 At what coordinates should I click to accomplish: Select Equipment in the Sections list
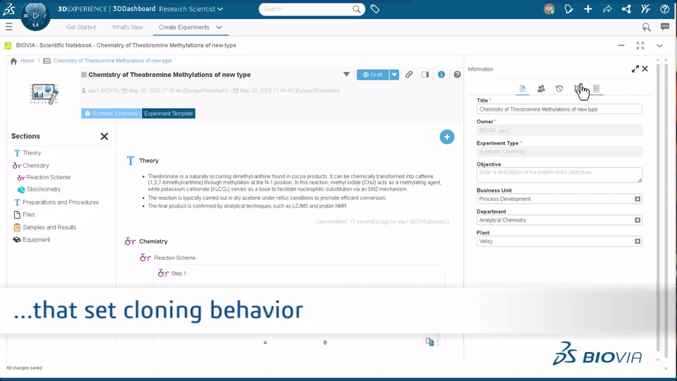click(x=36, y=240)
